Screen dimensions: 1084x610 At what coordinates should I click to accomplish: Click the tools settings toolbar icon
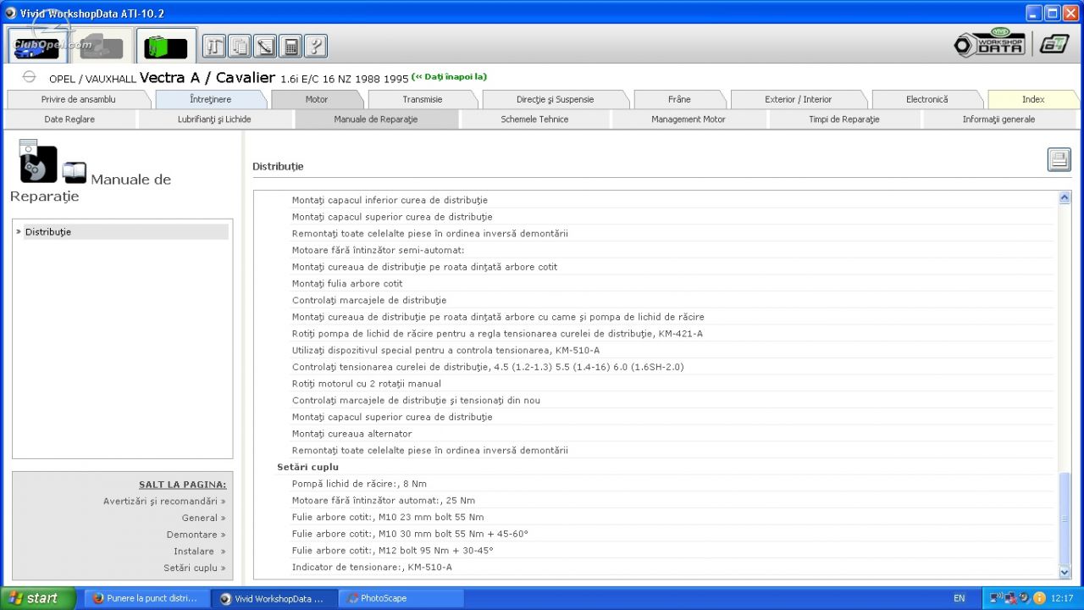(x=214, y=46)
